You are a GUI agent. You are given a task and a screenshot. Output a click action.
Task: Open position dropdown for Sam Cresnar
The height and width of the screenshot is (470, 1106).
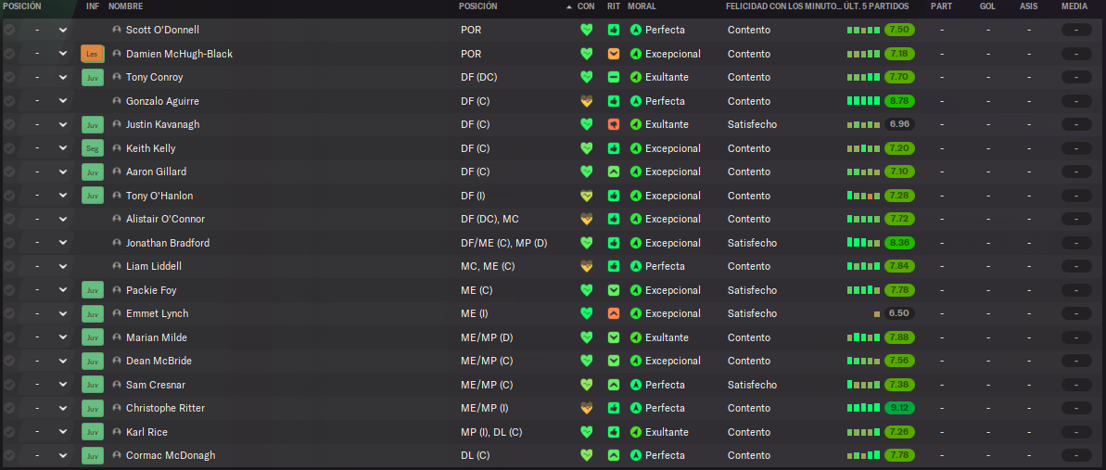(63, 385)
